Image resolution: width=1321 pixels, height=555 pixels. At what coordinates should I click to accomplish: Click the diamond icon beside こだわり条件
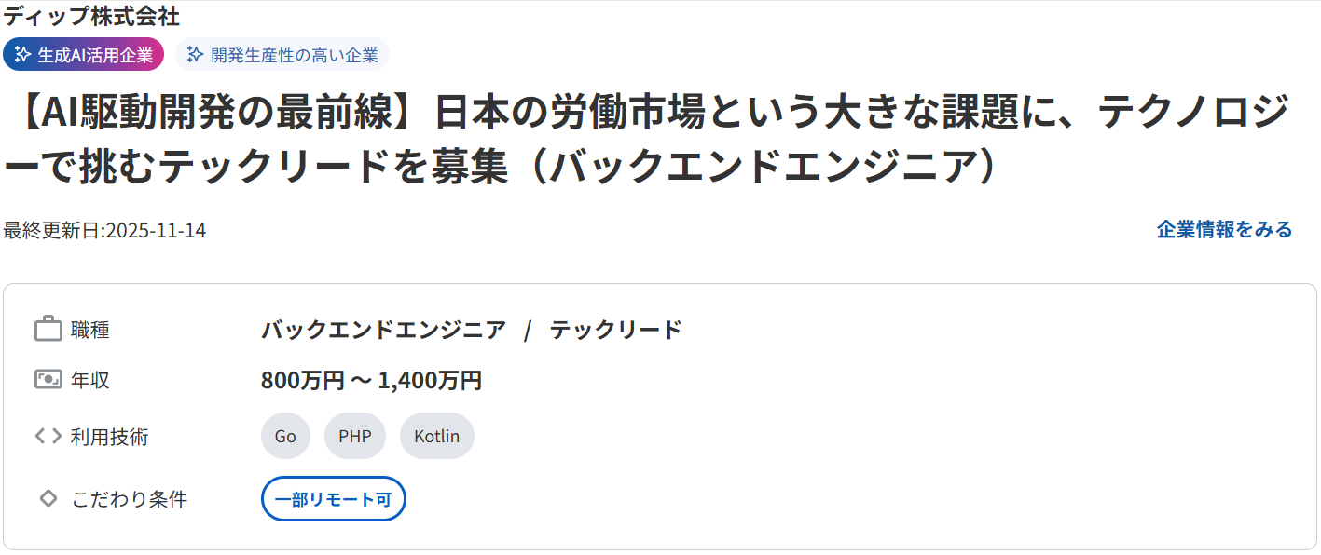click(48, 499)
